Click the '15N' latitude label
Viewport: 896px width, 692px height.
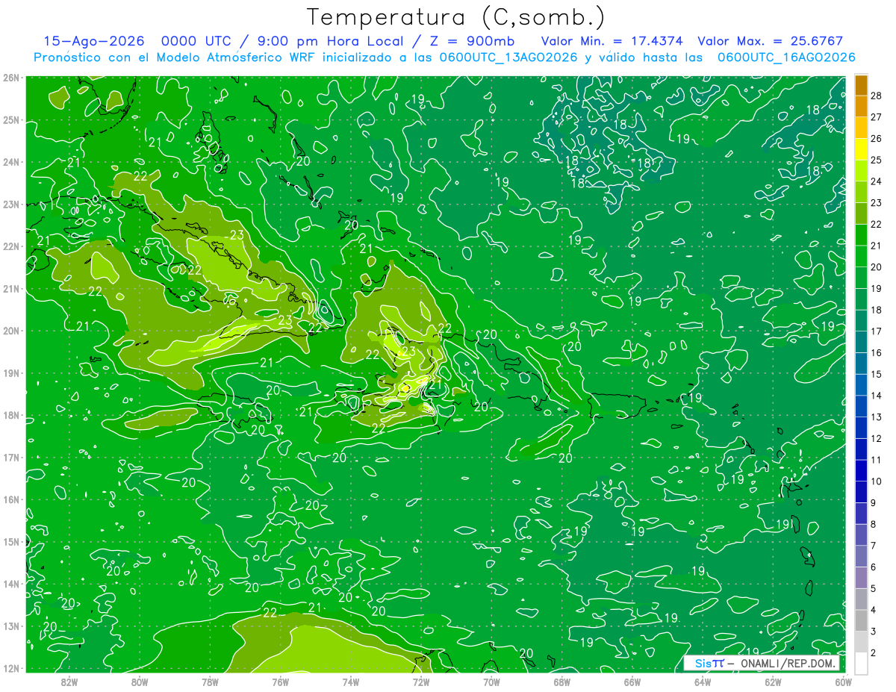coord(11,541)
